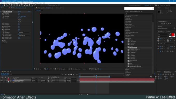Select CC Particle World effect
Viewport: 176px width, 99px height.
[x=133, y=51]
